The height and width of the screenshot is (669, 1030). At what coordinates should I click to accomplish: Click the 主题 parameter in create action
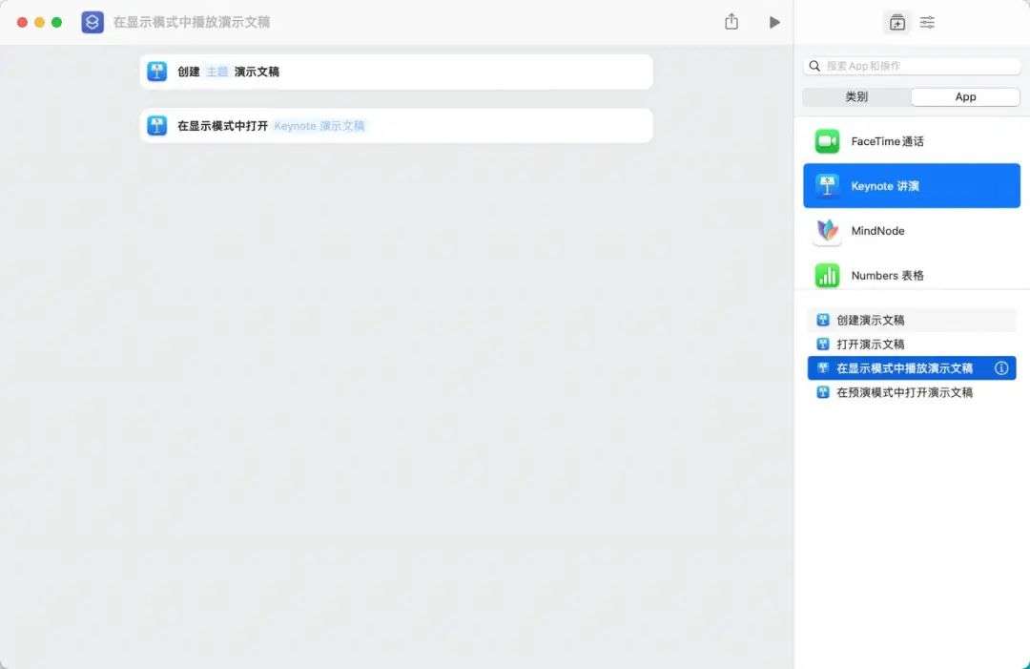point(216,72)
